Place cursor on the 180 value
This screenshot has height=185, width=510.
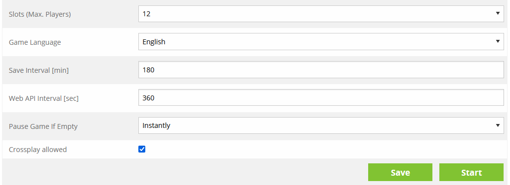click(148, 70)
